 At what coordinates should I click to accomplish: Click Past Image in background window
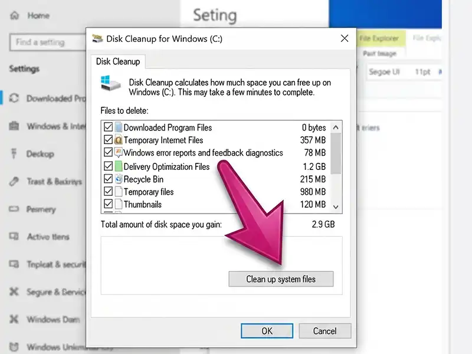[x=379, y=54]
